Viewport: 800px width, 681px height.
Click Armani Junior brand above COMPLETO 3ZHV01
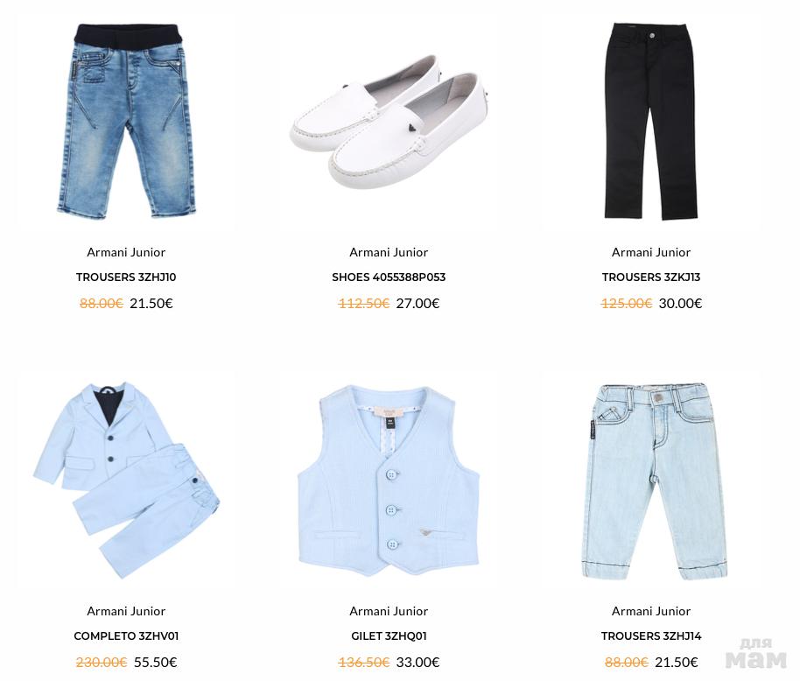(x=126, y=611)
